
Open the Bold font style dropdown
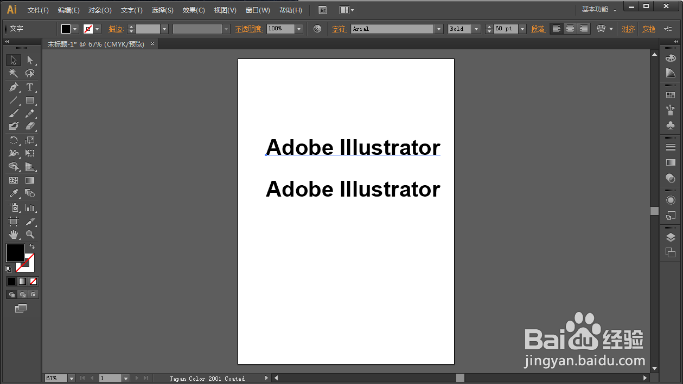point(476,29)
